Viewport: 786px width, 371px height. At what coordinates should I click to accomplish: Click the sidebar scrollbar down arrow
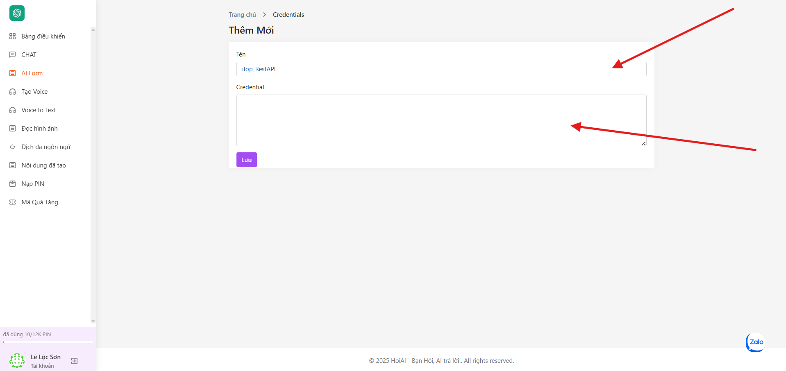point(93,321)
